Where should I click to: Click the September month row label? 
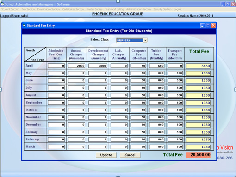[34, 103]
